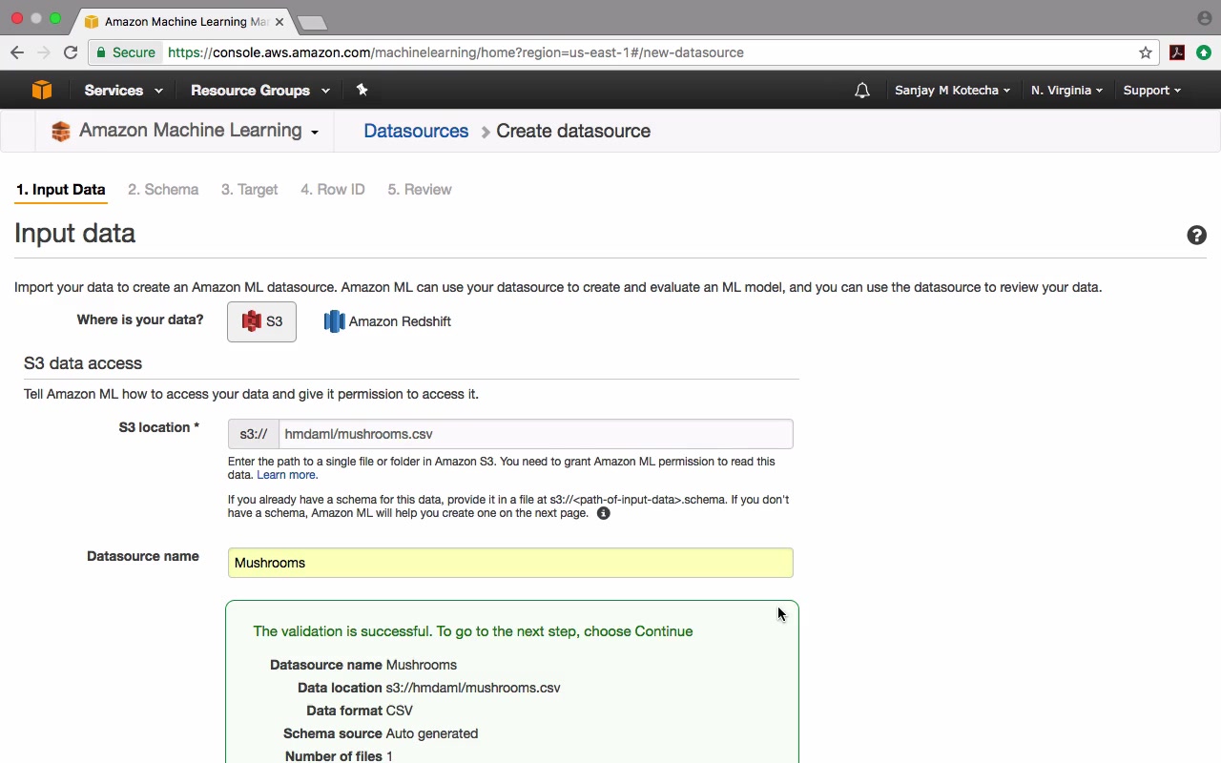The height and width of the screenshot is (763, 1221).
Task: Click the green update arrow icon in Chrome
Action: click(1204, 52)
